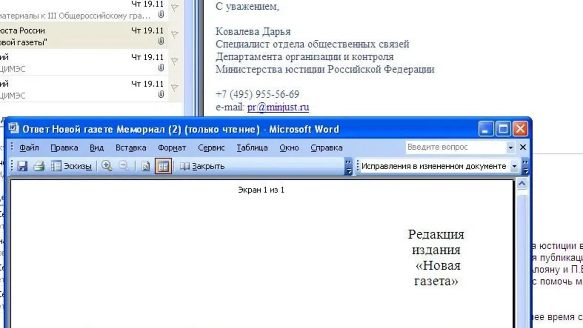Open the Эскизы thumbnails pane
The width and height of the screenshot is (583, 328).
pos(72,166)
